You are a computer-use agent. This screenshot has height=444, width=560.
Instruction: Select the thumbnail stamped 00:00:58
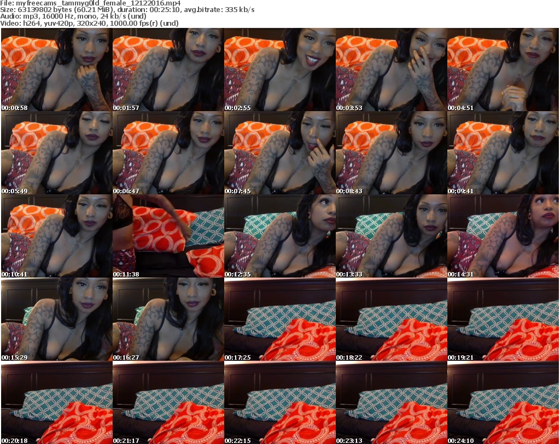coord(57,70)
